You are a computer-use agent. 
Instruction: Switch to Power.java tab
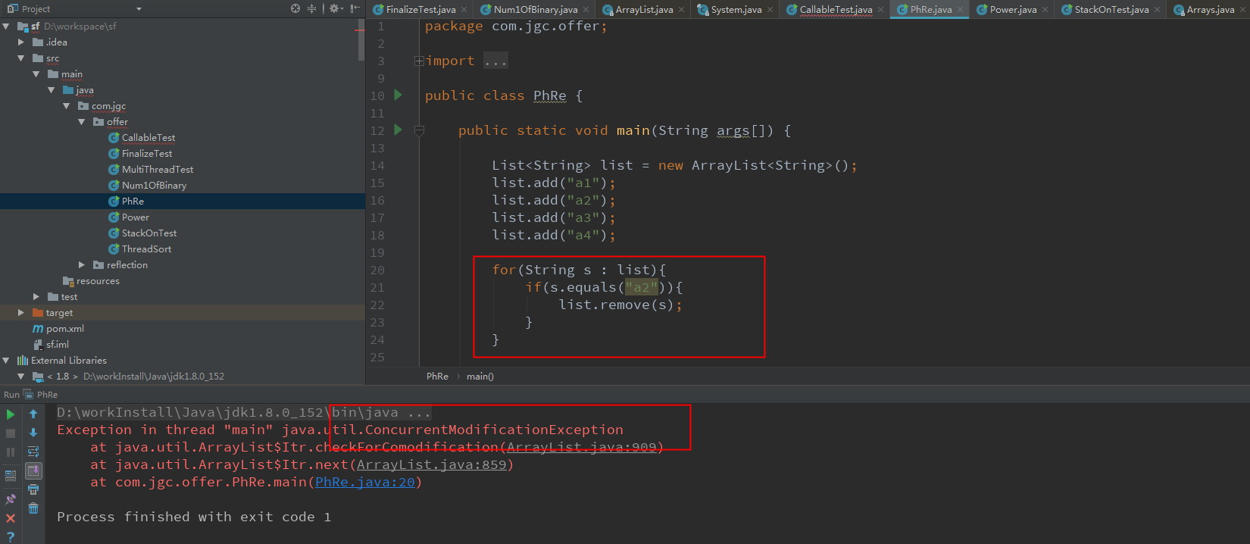tap(1013, 9)
